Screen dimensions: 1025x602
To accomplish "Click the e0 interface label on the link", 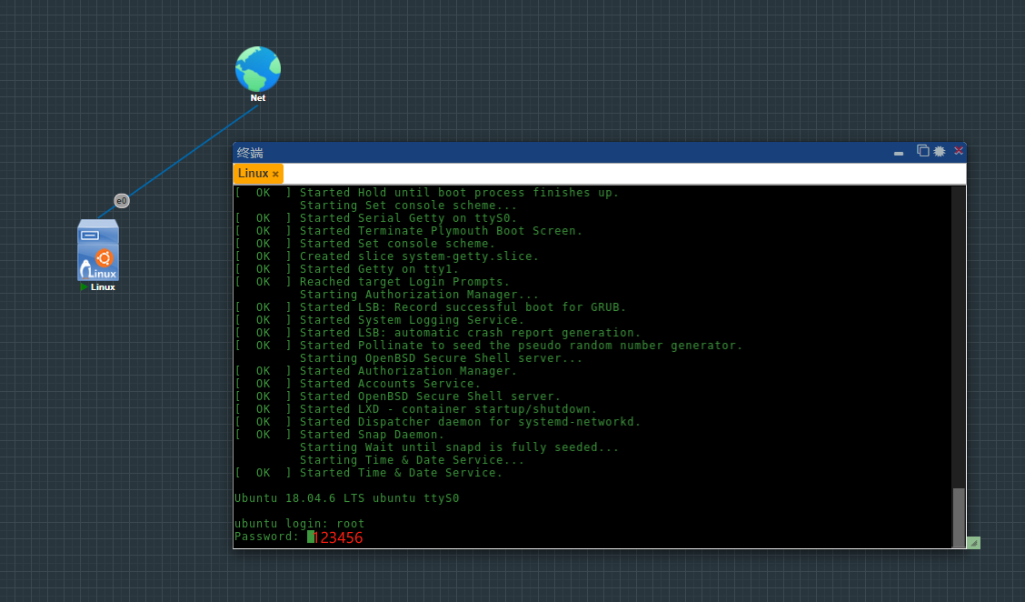I will tap(121, 201).
